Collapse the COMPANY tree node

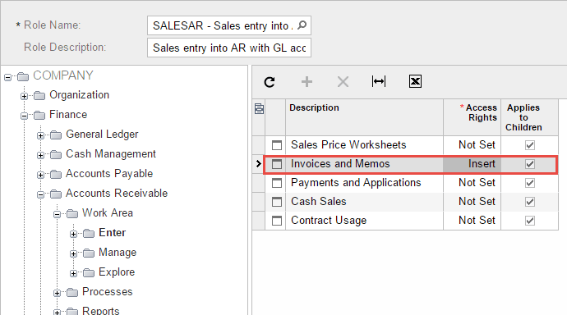(7, 77)
